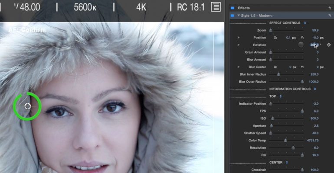Viewport: 334px width, 173px height.
Task: Select the Blur Center Y value
Action: 318,67
